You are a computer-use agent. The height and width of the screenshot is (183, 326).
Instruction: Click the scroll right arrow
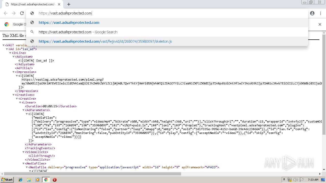click(320, 174)
